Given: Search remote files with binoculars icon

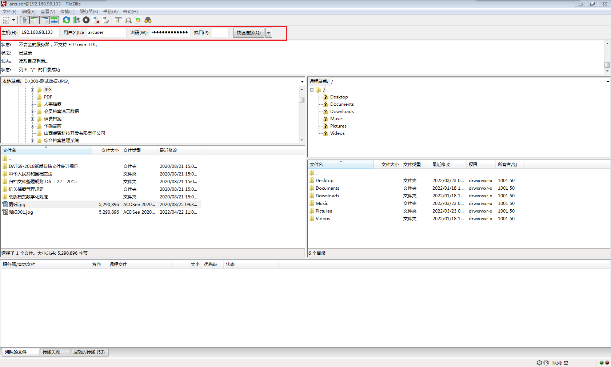Looking at the screenshot, I should pos(148,20).
